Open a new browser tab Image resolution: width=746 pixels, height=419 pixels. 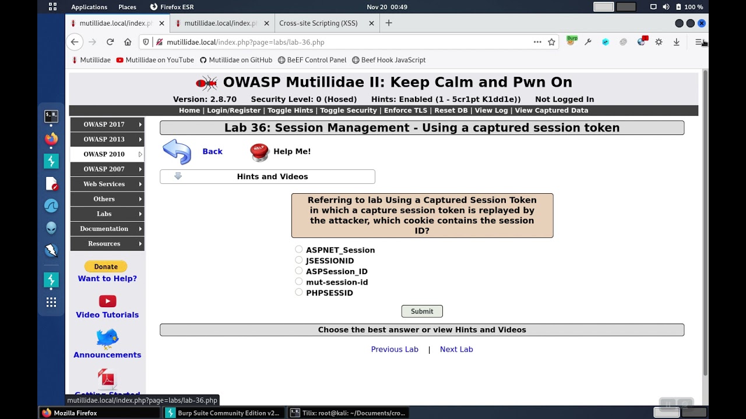coord(389,23)
